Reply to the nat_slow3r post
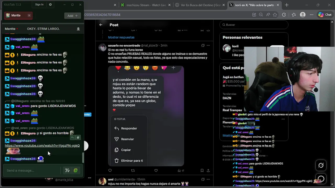 110,171
